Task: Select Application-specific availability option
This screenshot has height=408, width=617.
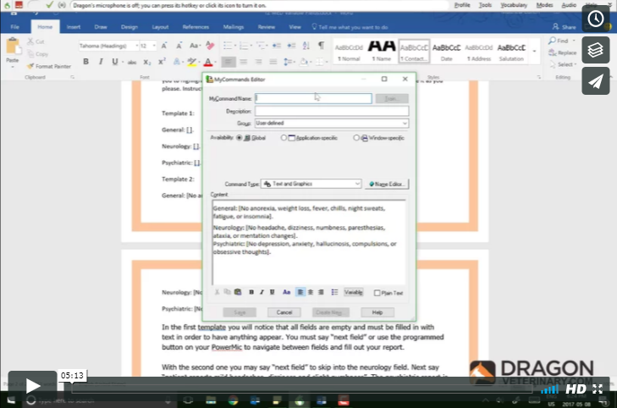Action: pos(284,138)
